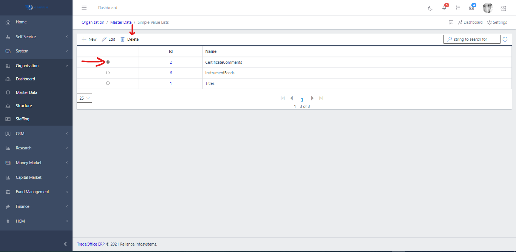516x252 pixels.
Task: Open the mail envelope icon
Action: pyautogui.click(x=471, y=8)
